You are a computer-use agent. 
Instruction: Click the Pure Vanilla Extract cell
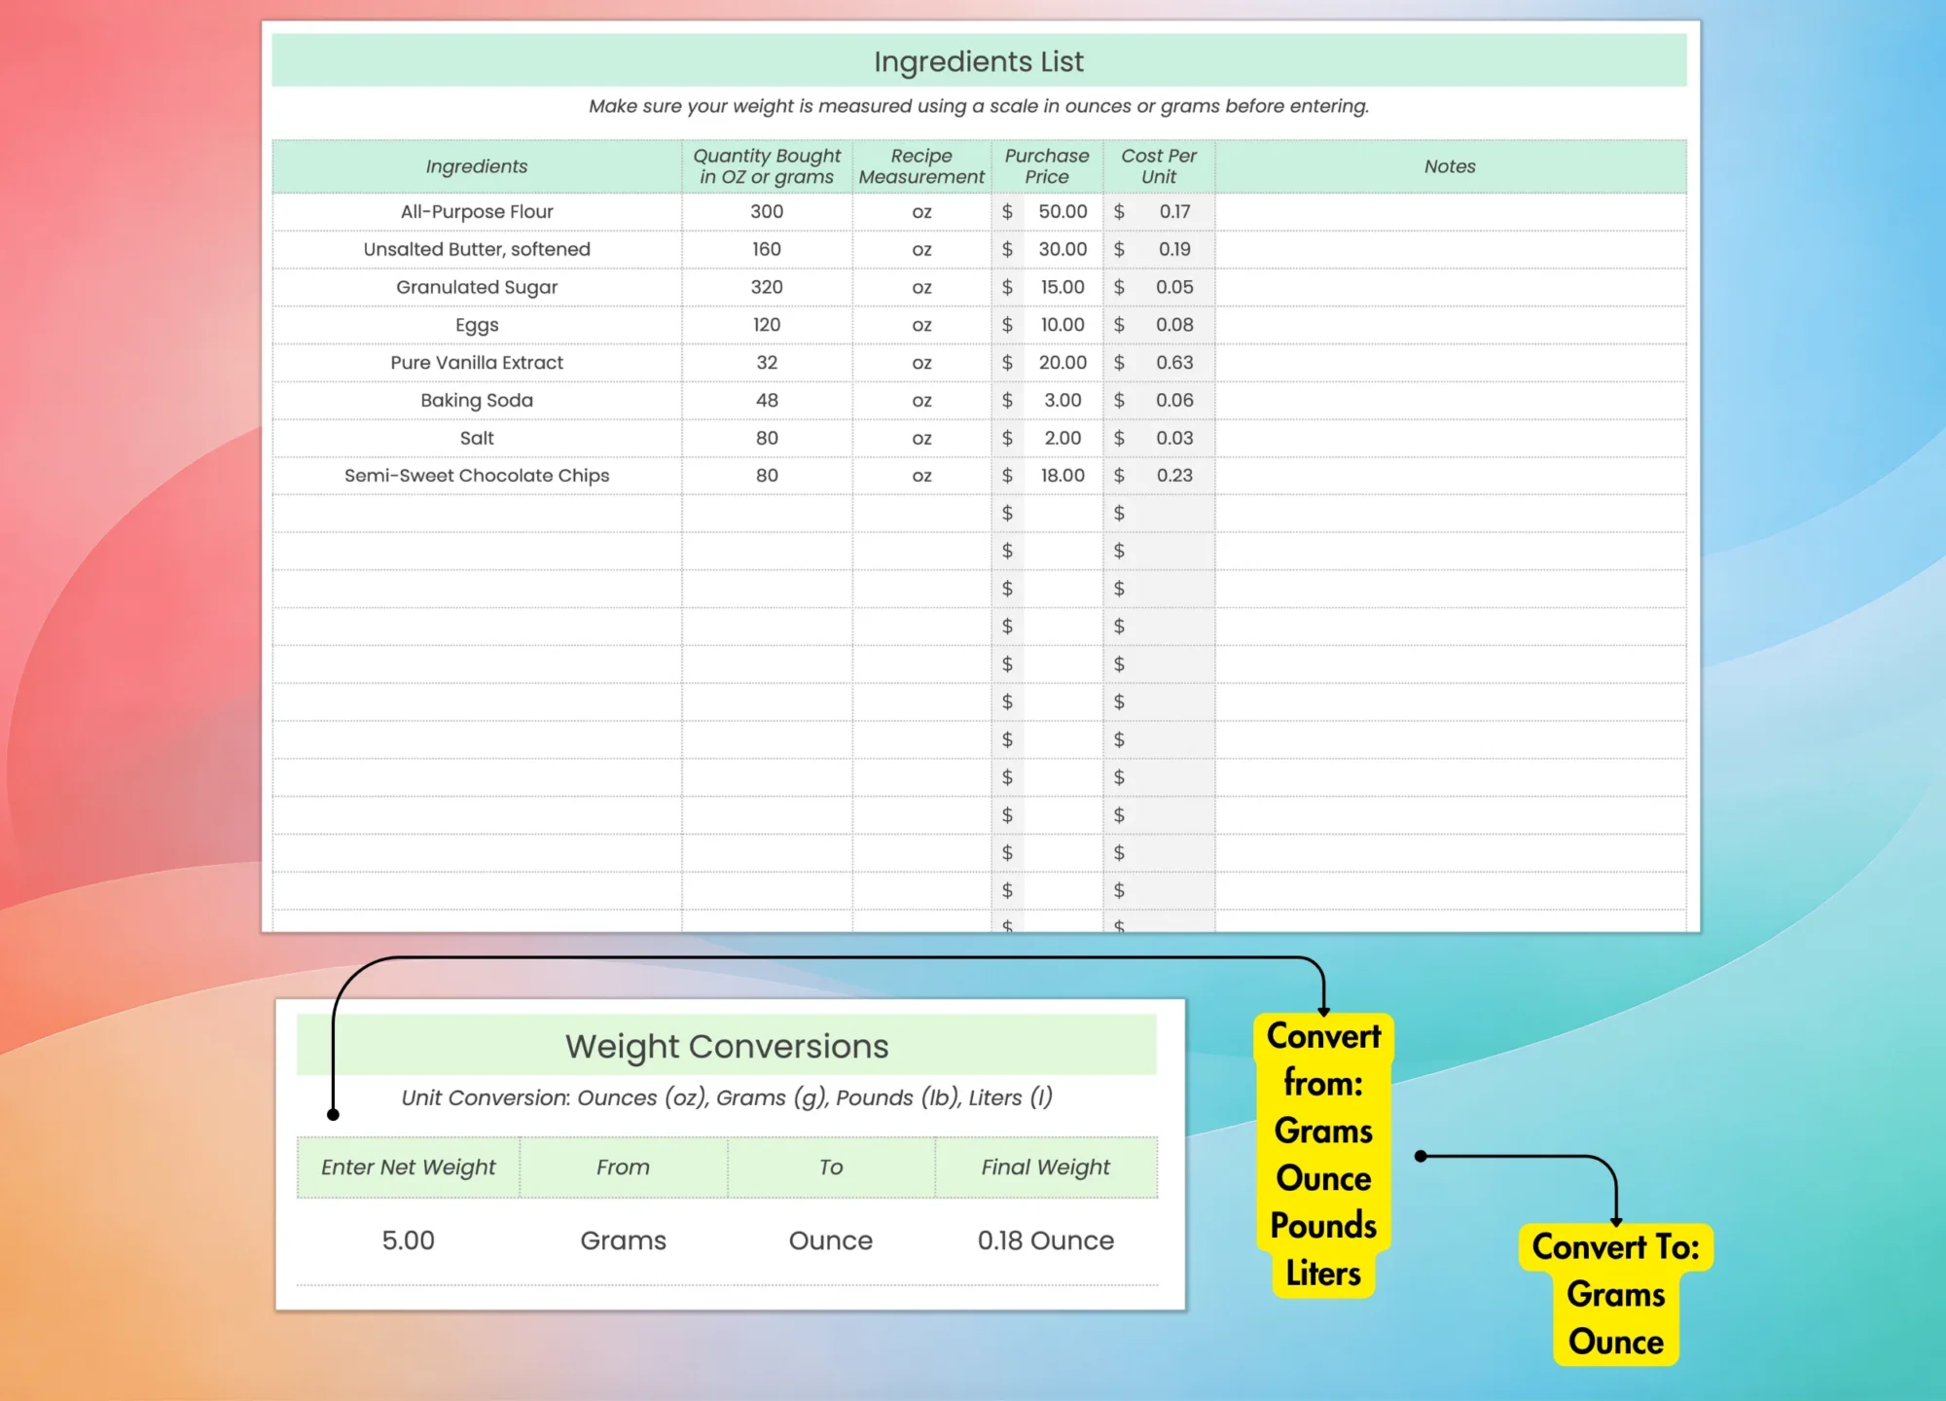pyautogui.click(x=477, y=362)
